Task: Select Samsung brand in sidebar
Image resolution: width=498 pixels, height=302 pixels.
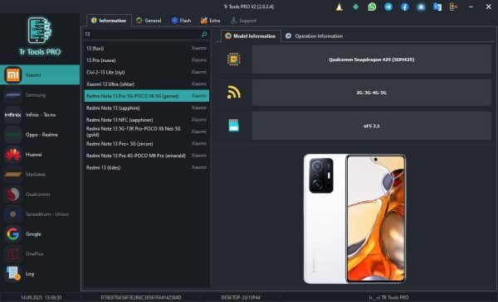Action: coord(40,95)
